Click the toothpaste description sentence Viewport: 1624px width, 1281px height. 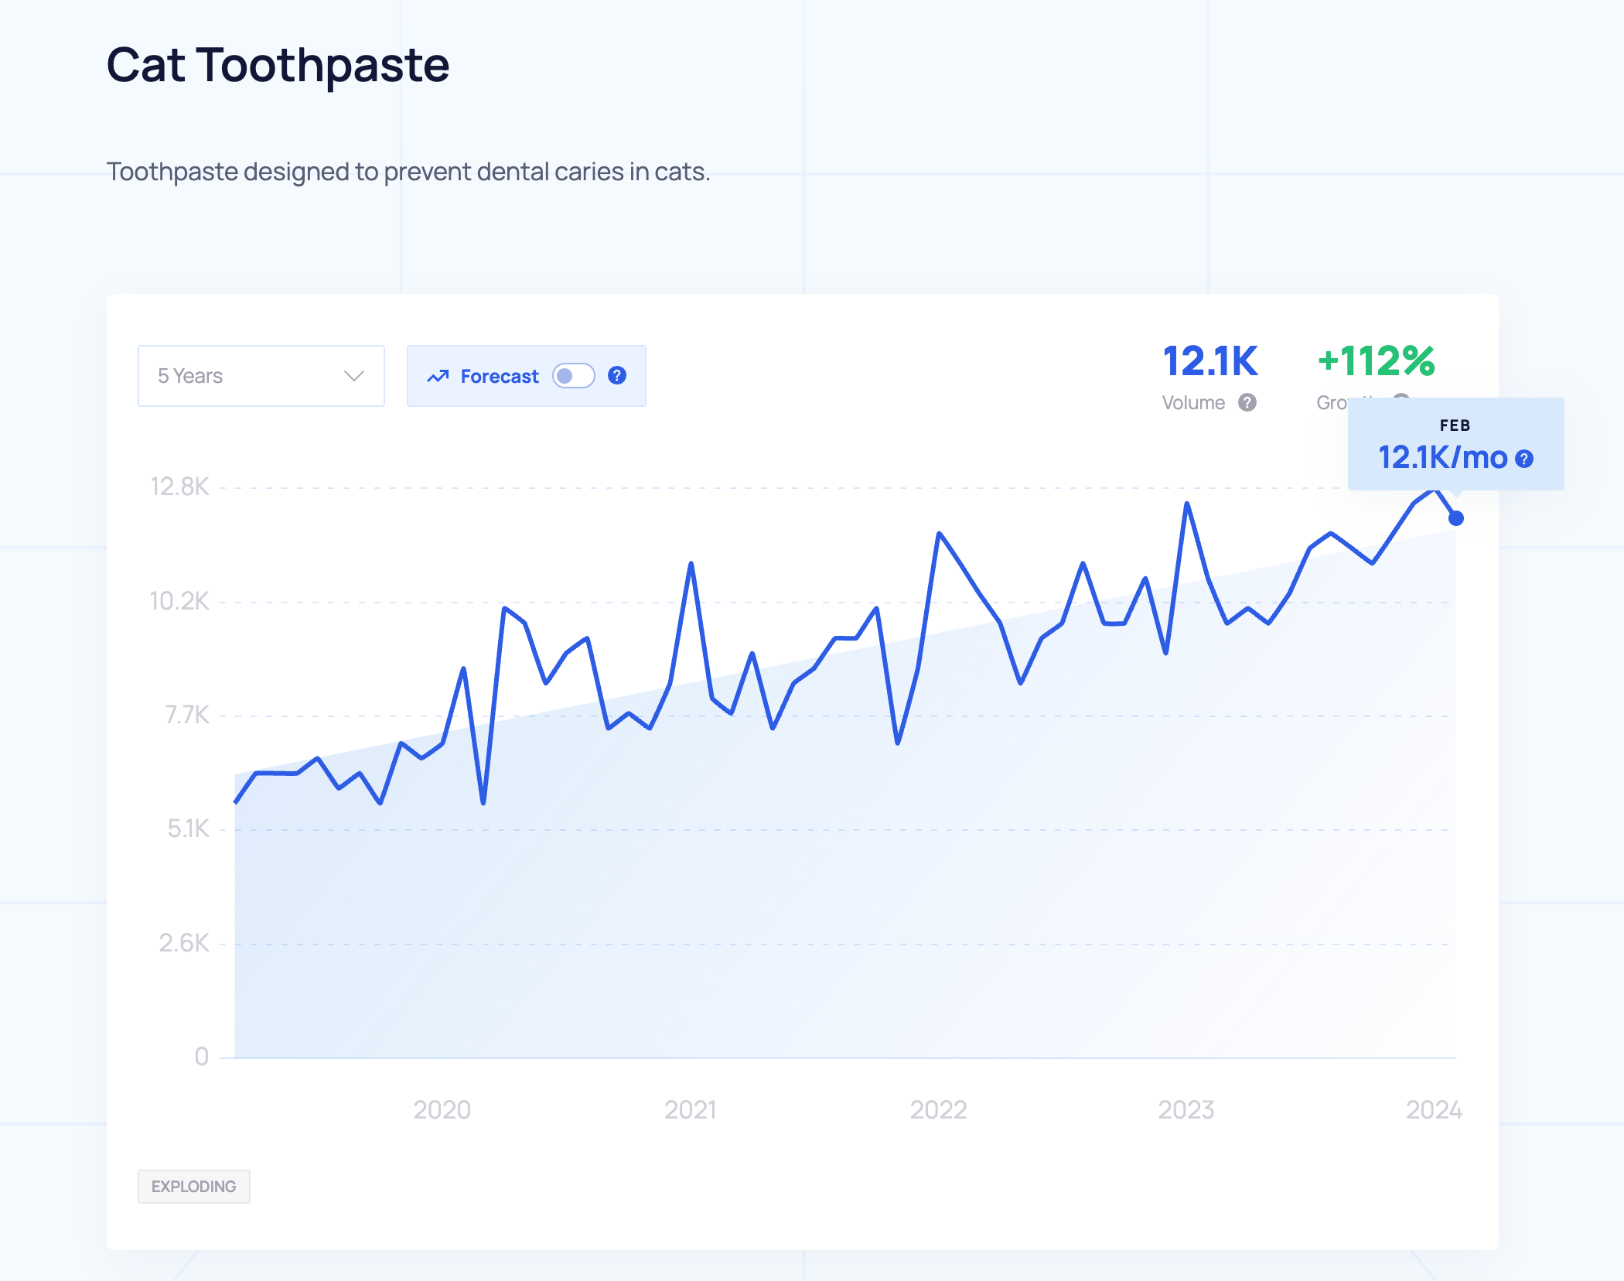(x=408, y=172)
